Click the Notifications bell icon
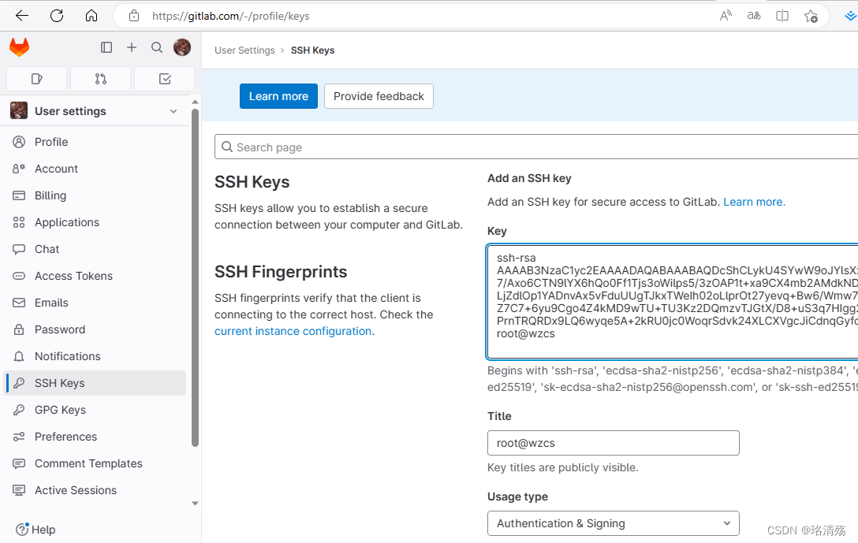Screen dimensions: 858x543 pos(19,356)
